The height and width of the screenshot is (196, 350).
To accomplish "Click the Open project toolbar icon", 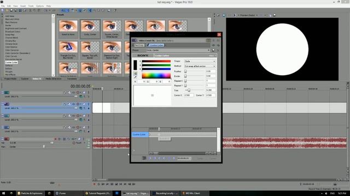I will coord(7,10).
